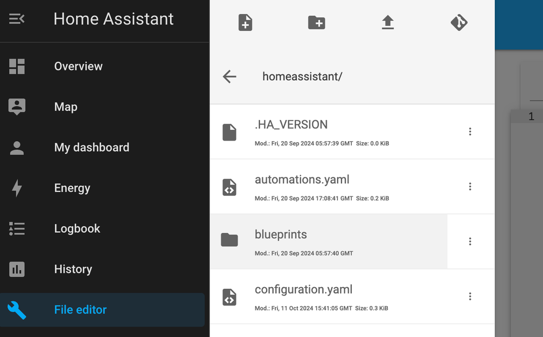Toggle the sidebar with the hamburger icon
This screenshot has height=337, width=543.
(x=16, y=18)
